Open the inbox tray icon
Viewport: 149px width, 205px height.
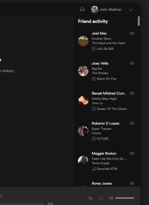(82, 9)
